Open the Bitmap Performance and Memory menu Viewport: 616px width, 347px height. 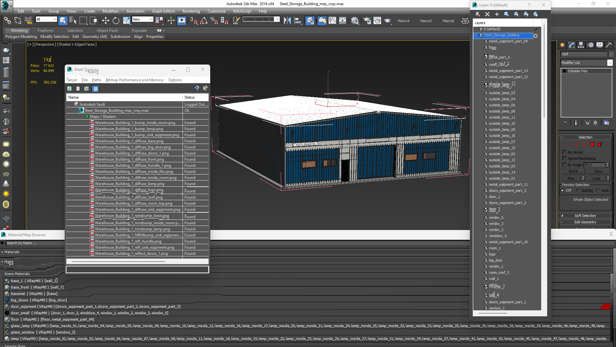tap(134, 80)
